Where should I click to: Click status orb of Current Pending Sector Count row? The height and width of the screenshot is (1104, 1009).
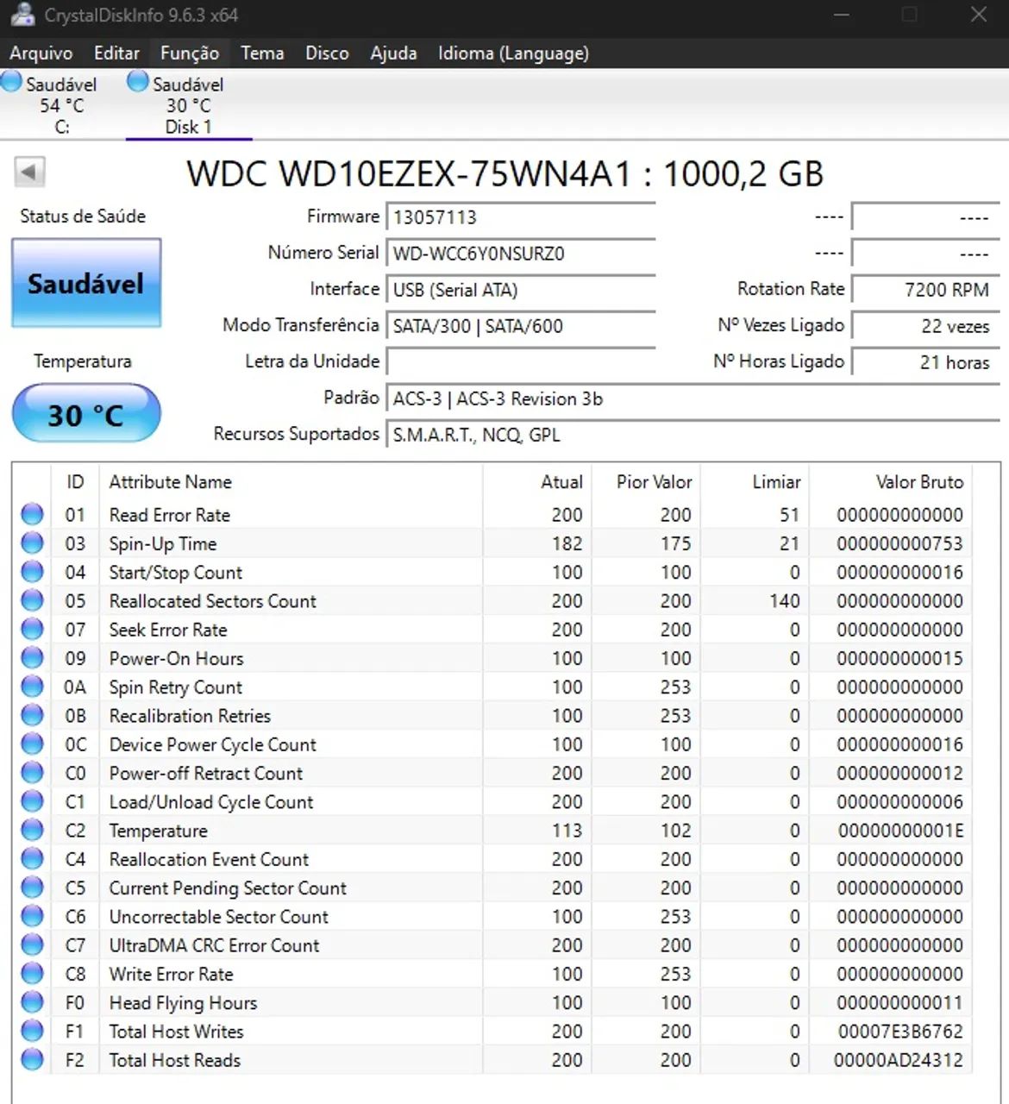(32, 888)
